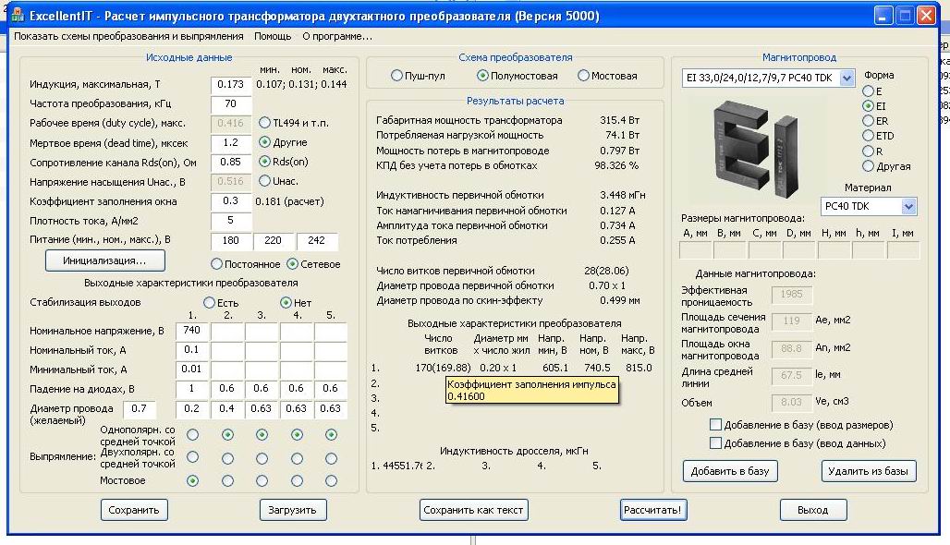Viewport: 950px width, 545px height.
Task: Choose the ETD core shape option
Action: coord(868,136)
